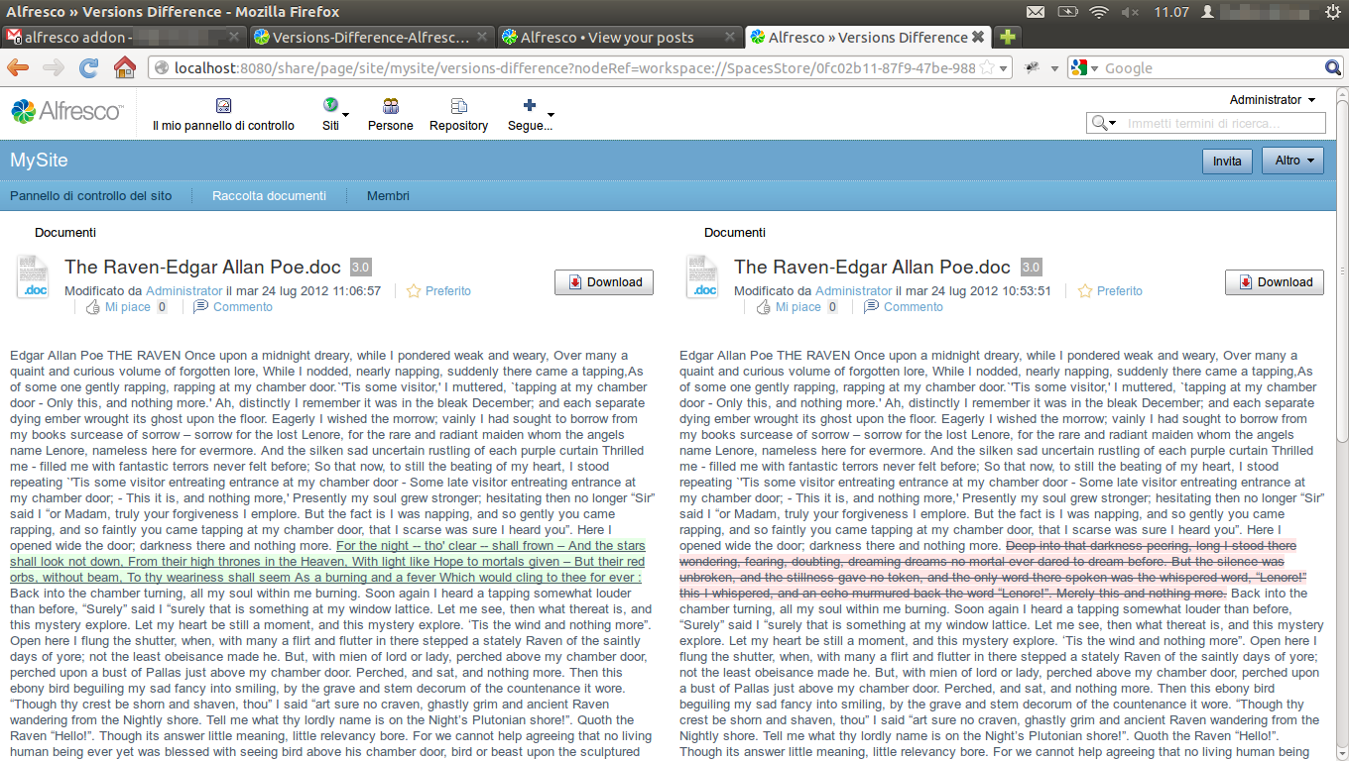Click the Firefox back arrow
This screenshot has width=1349, height=761.
click(19, 67)
